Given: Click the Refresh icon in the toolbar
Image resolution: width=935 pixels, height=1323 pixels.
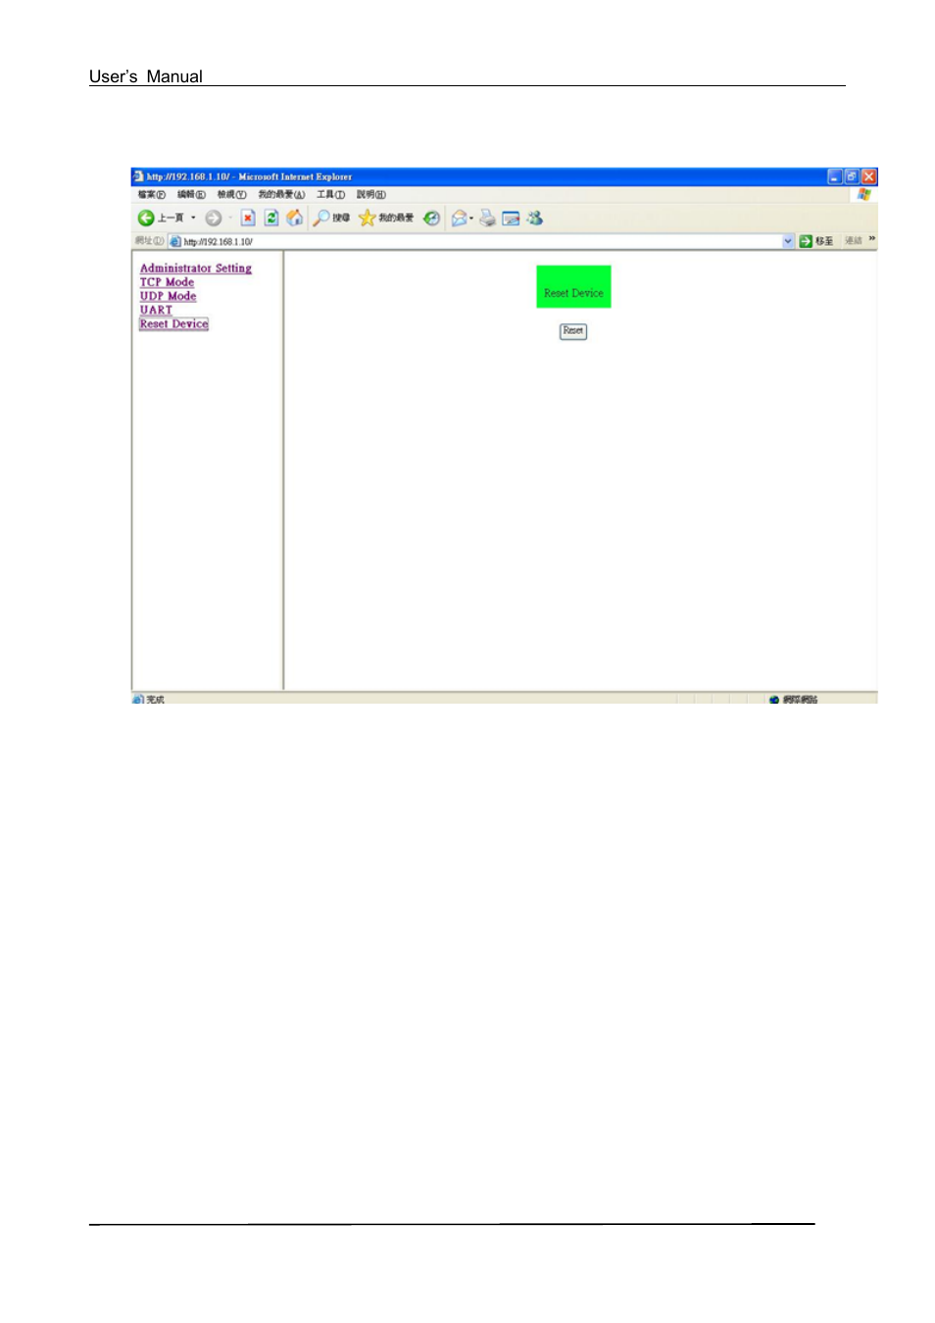Looking at the screenshot, I should (x=271, y=218).
